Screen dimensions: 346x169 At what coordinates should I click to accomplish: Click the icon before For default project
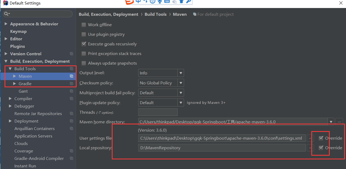(195, 14)
